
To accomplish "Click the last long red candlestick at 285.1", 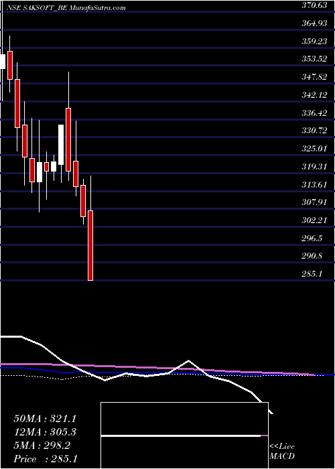I will pos(90,245).
